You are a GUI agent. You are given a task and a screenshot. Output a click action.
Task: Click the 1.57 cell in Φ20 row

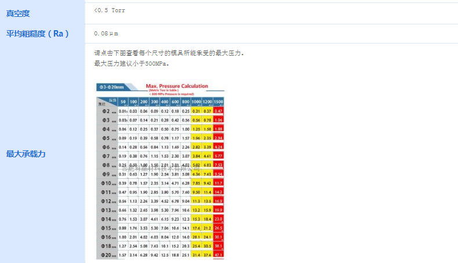122,255
